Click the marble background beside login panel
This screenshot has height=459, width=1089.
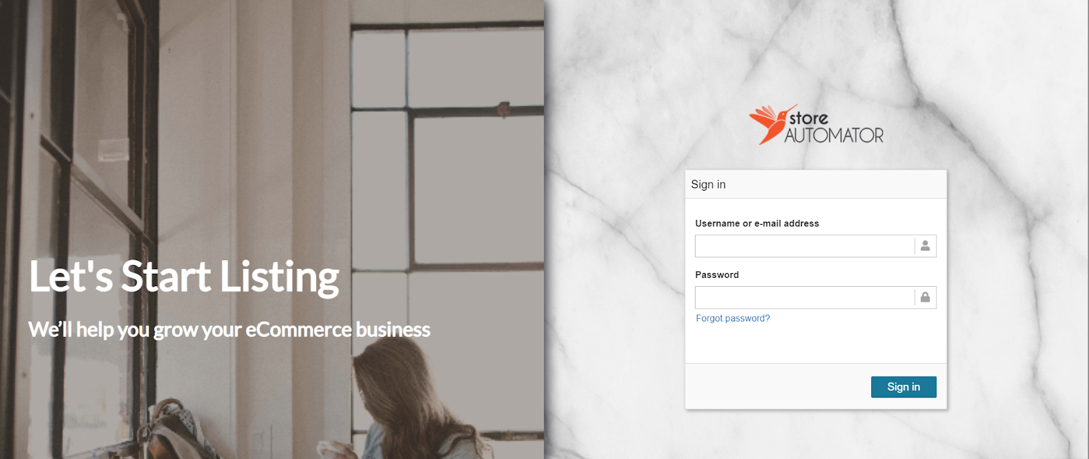[x=613, y=272]
